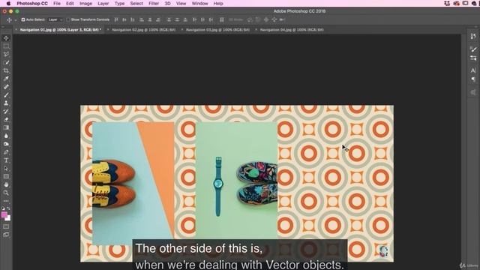Open the Edit Toolbar three-dots button
Viewport: 480px width, 270px height.
point(6,201)
